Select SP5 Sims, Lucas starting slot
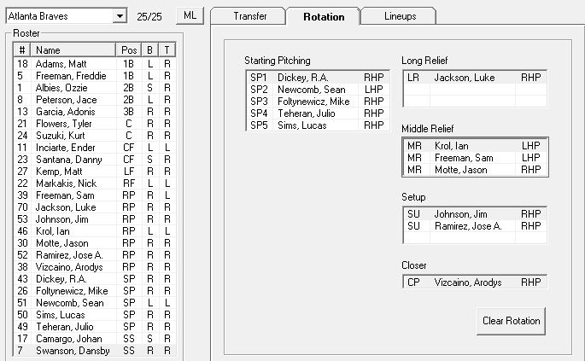This screenshot has height=361, width=585. [x=318, y=125]
